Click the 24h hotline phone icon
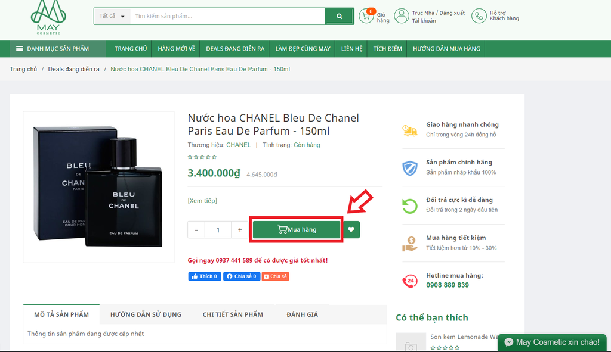Viewport: 611px width, 352px height. (409, 281)
